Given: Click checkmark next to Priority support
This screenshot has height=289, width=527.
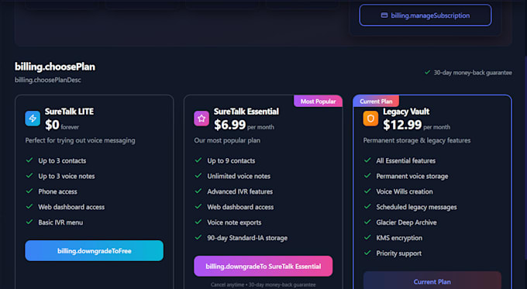Looking at the screenshot, I should pos(367,253).
